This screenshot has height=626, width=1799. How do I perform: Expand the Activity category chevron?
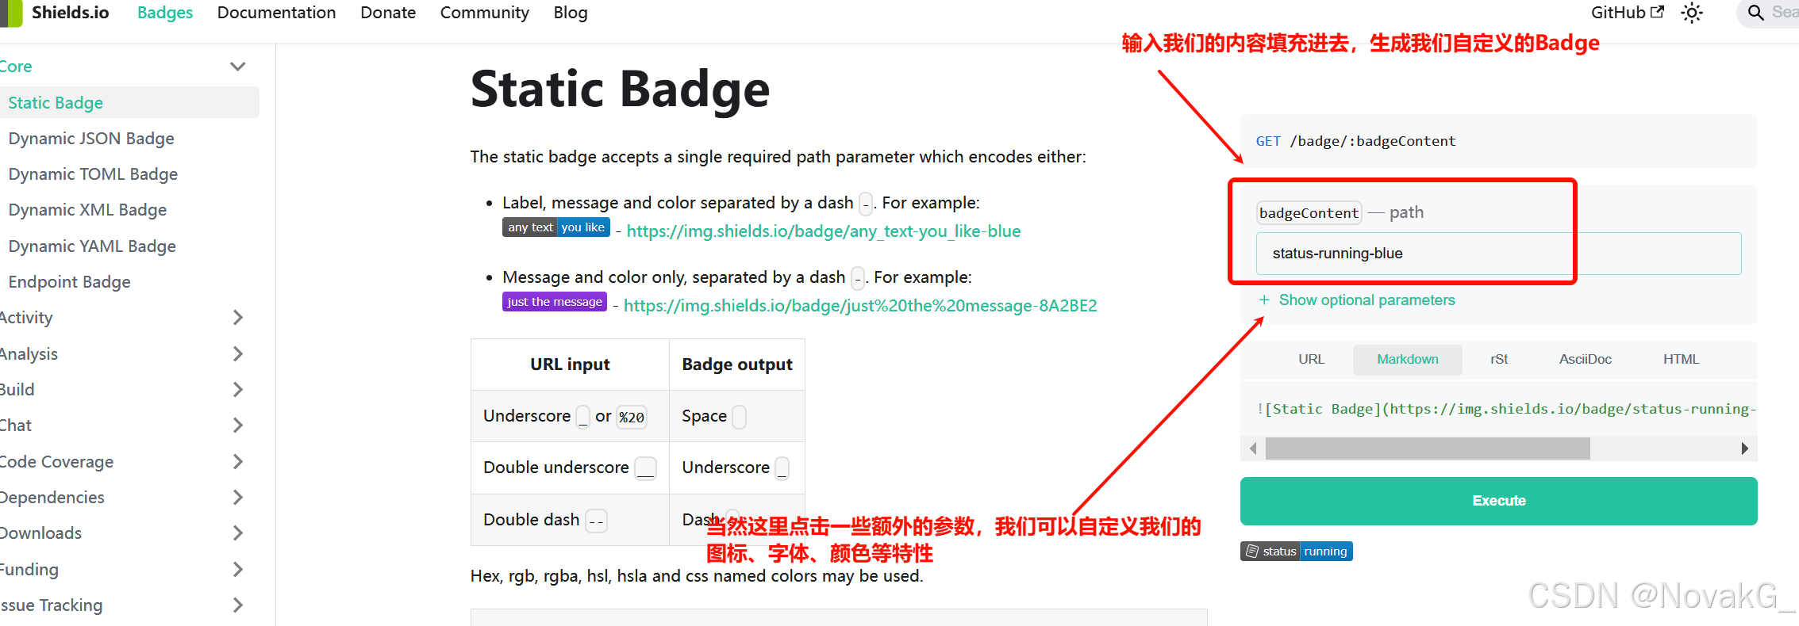(x=237, y=318)
